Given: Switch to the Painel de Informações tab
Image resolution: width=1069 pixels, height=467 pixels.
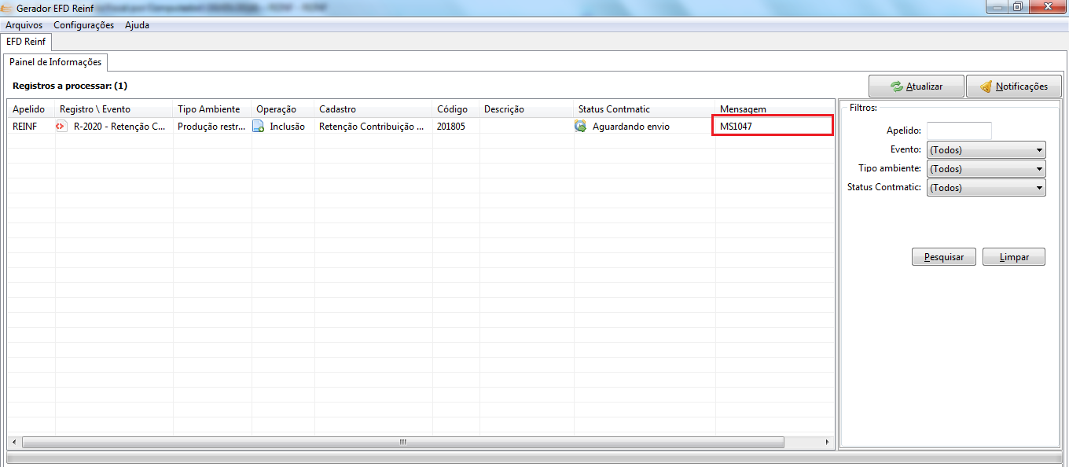Looking at the screenshot, I should click(55, 62).
